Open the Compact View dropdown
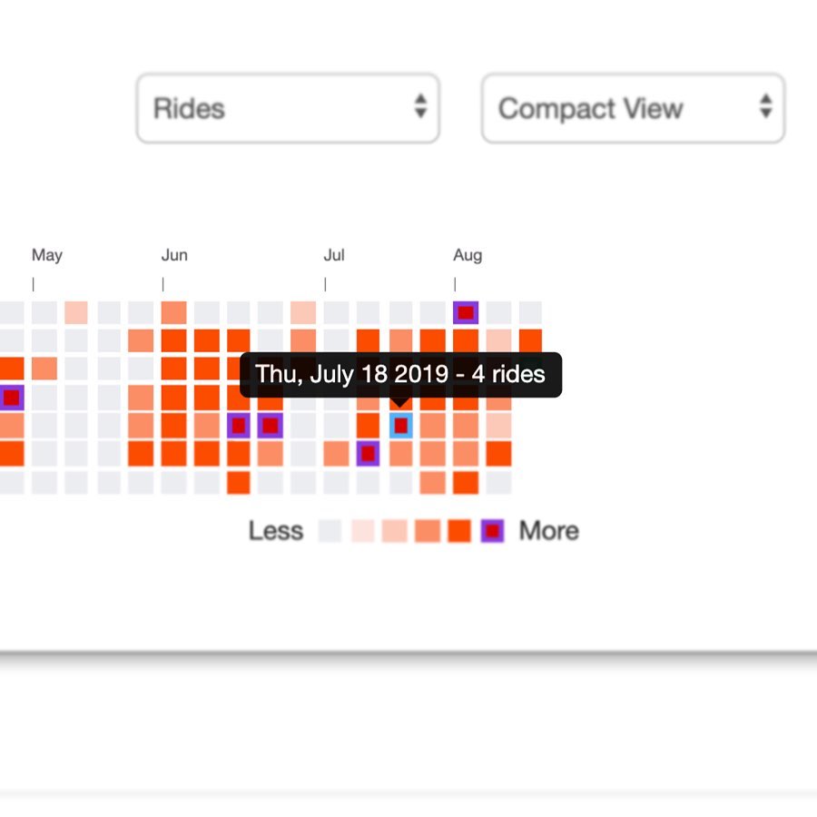 (x=633, y=109)
